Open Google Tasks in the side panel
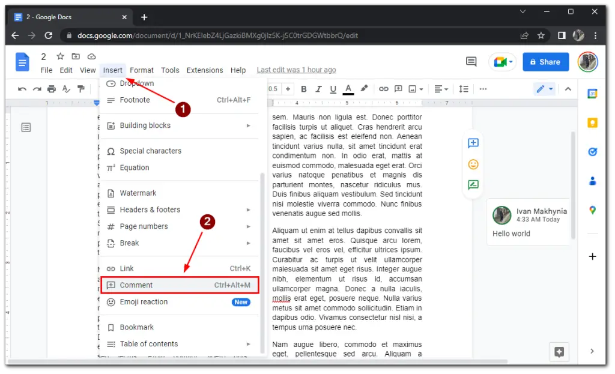The width and height of the screenshot is (615, 374). click(x=593, y=152)
